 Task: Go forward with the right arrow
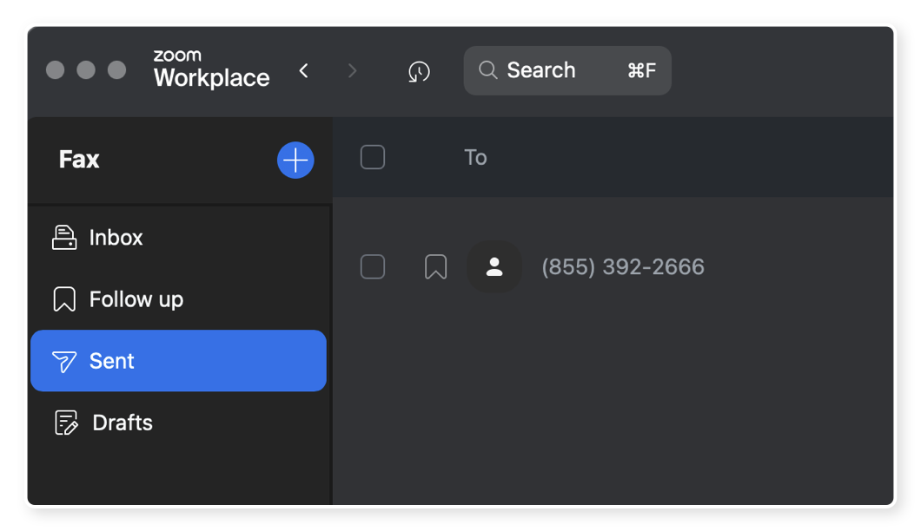[x=352, y=70]
